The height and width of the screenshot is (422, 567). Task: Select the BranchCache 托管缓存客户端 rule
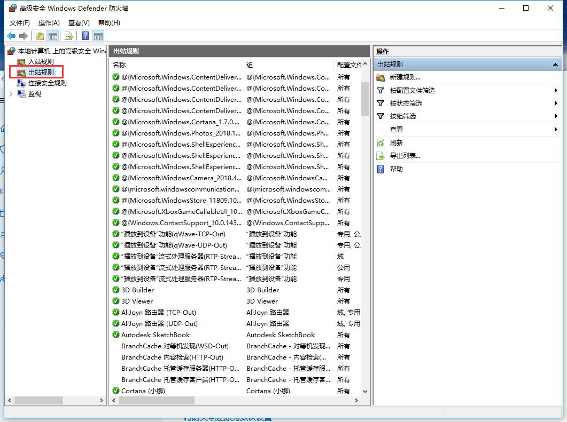[181, 379]
